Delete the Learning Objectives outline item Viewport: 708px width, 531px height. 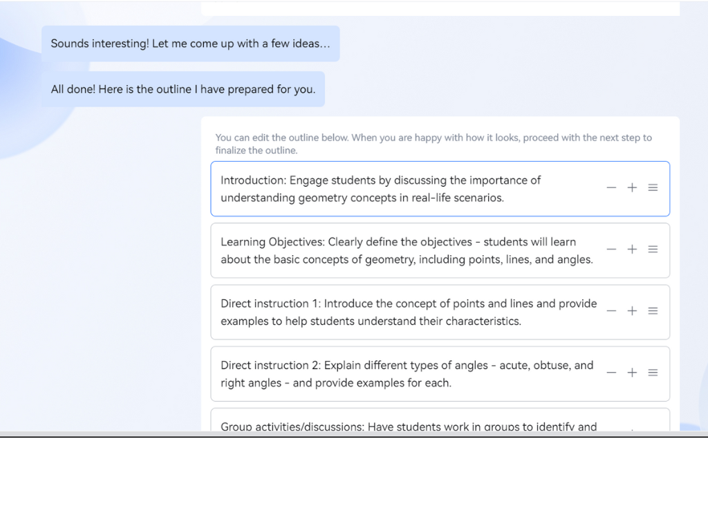point(611,250)
